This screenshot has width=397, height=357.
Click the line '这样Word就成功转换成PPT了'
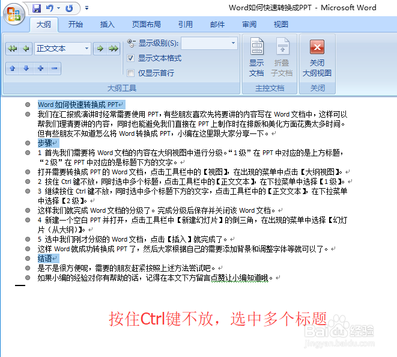tap(183, 249)
